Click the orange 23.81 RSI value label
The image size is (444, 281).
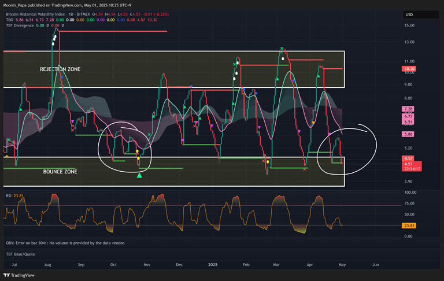click(409, 225)
